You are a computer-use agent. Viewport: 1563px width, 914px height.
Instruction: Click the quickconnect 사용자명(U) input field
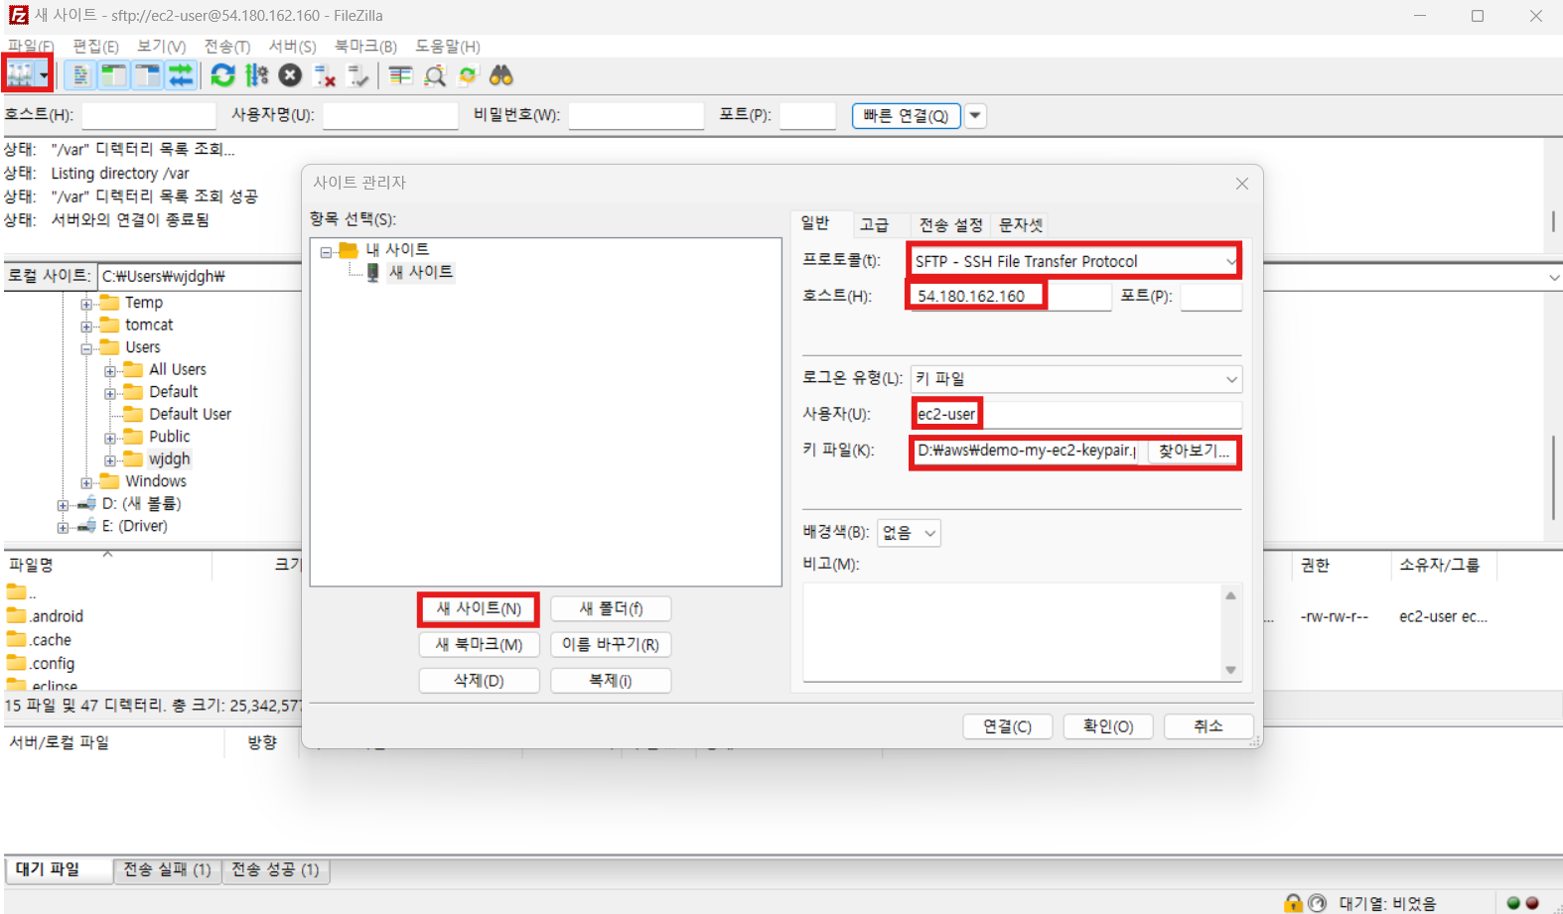click(390, 115)
